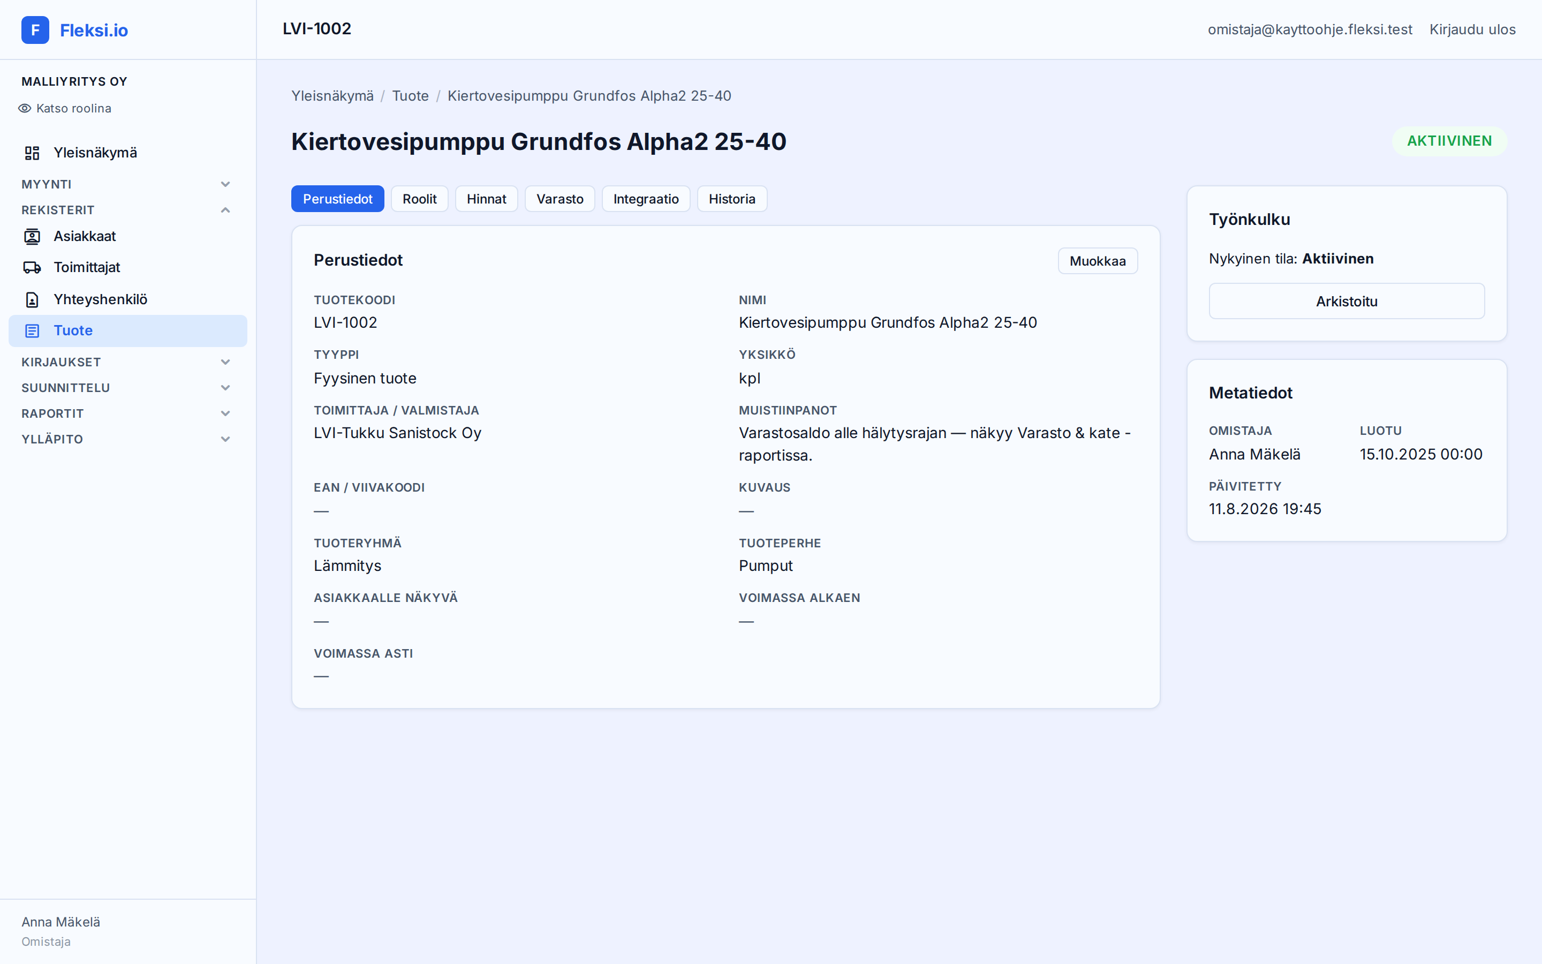The height and width of the screenshot is (964, 1542).
Task: Click the Yhteyshenkilö contact icon
Action: [32, 300]
